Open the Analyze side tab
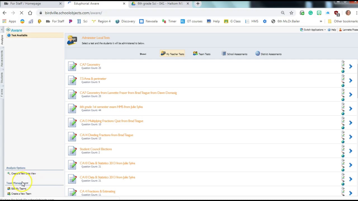Screen dimensions: 358x201 [x=2, y=40]
